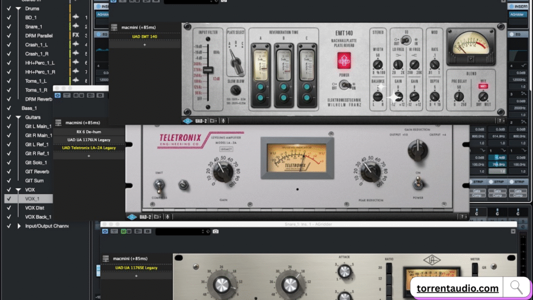Toggle the bypass power icon in plugin header

57,95
